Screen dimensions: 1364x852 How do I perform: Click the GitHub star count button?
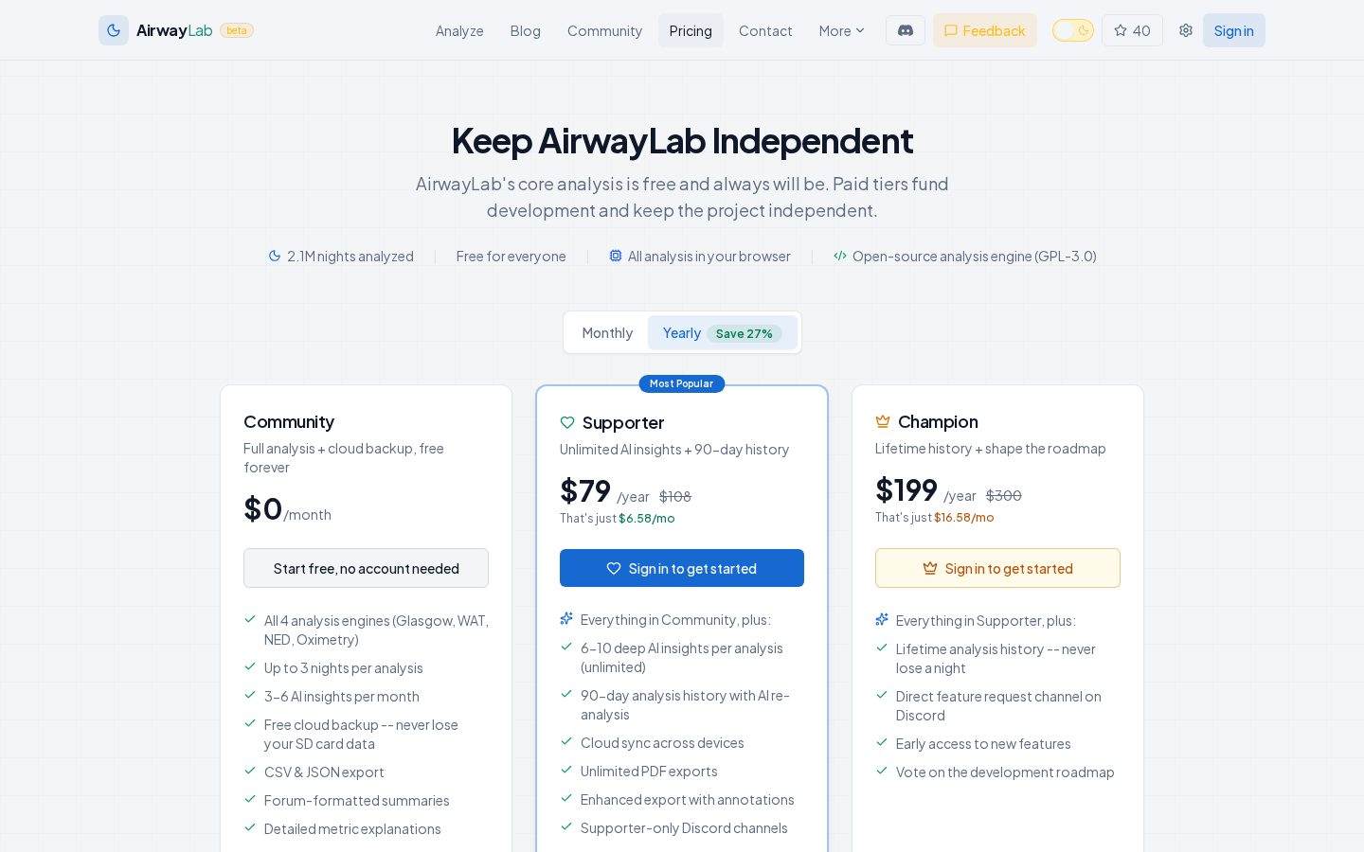tap(1132, 30)
